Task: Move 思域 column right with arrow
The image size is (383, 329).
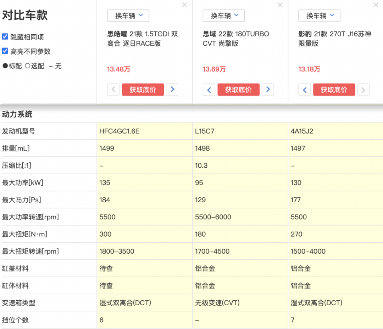Action: point(268,90)
